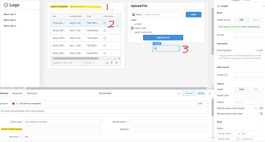Click Max keys input field
This screenshot has height=142, width=265.
(x=62, y=137)
